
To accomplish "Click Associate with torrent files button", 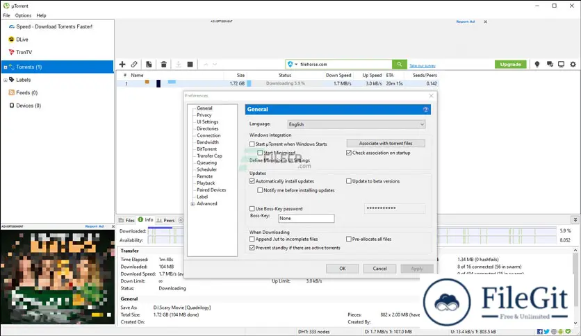I will 386,143.
